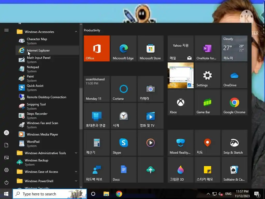Image resolution: width=265 pixels, height=199 pixels.
Task: Focus the taskbar search box
Action: pos(50,194)
